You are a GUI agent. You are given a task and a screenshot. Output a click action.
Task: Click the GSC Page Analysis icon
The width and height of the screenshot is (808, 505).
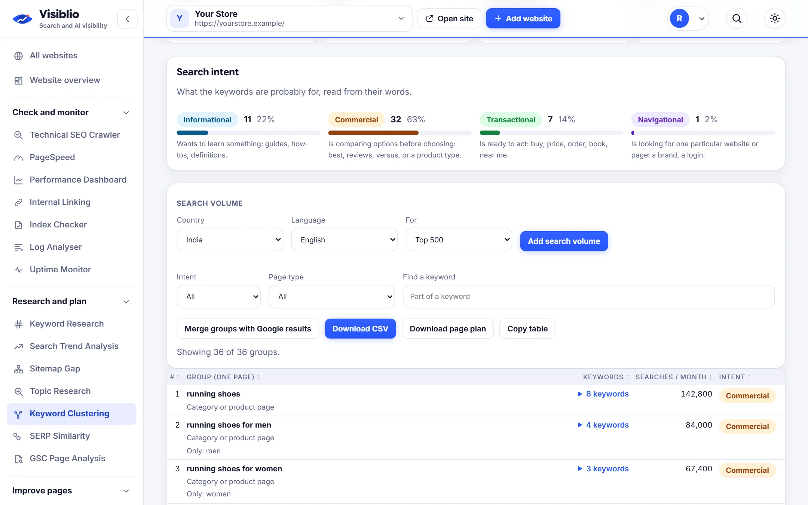coord(18,459)
